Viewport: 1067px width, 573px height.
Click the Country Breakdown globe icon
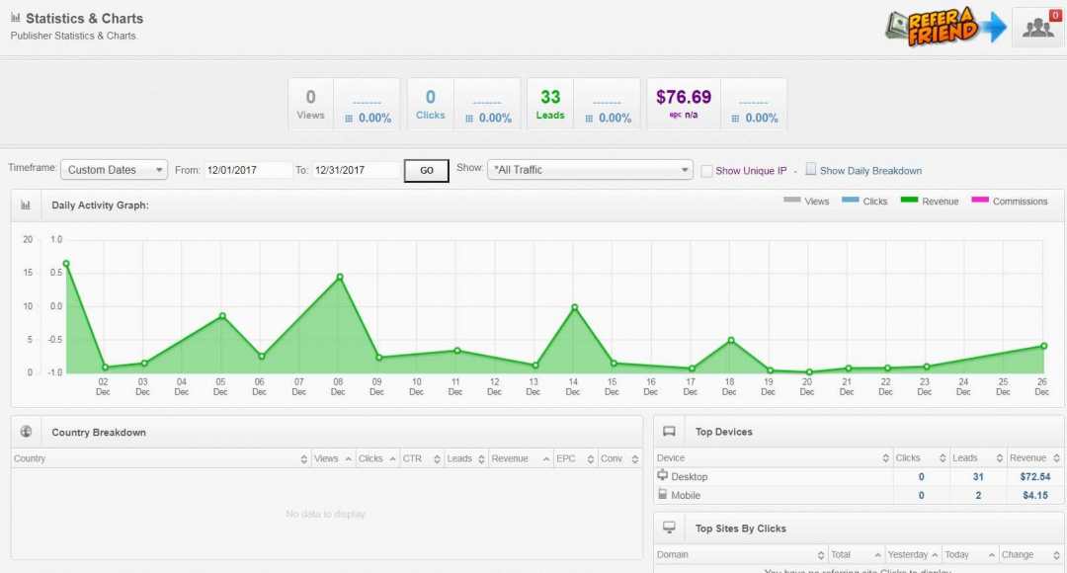point(26,432)
